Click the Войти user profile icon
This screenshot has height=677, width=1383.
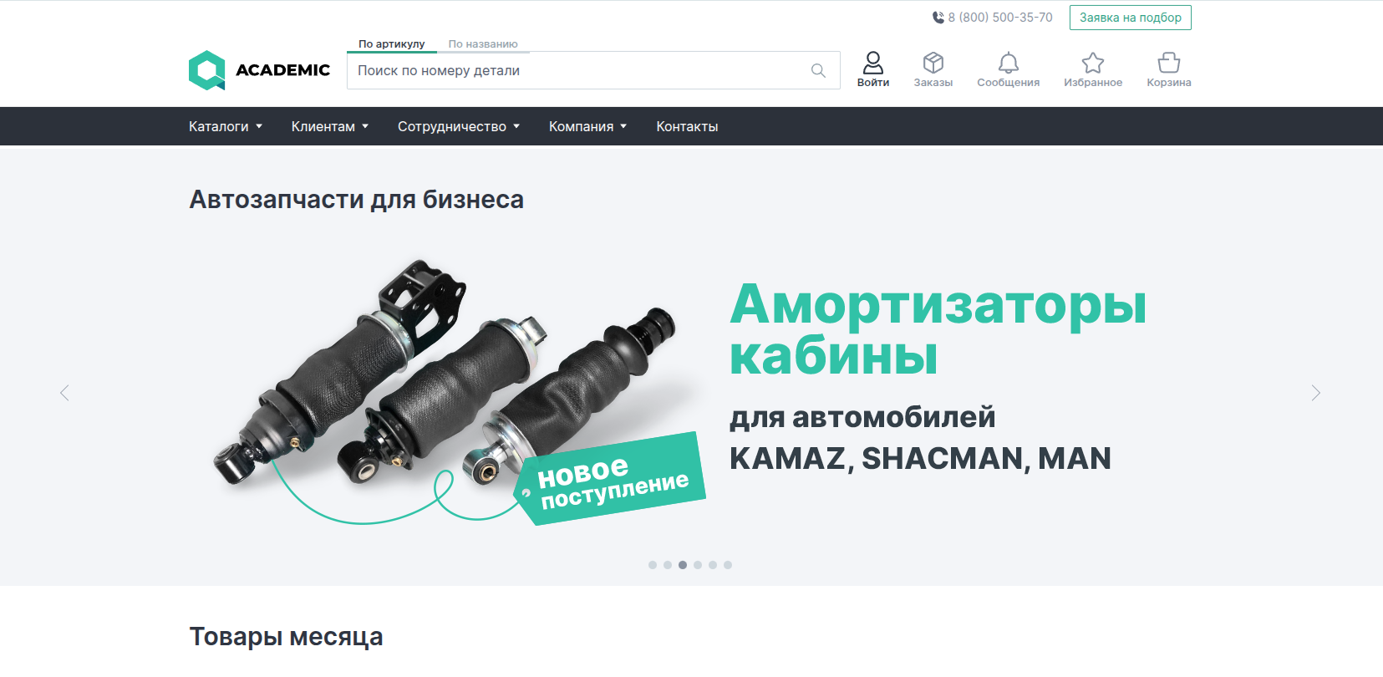click(x=873, y=63)
